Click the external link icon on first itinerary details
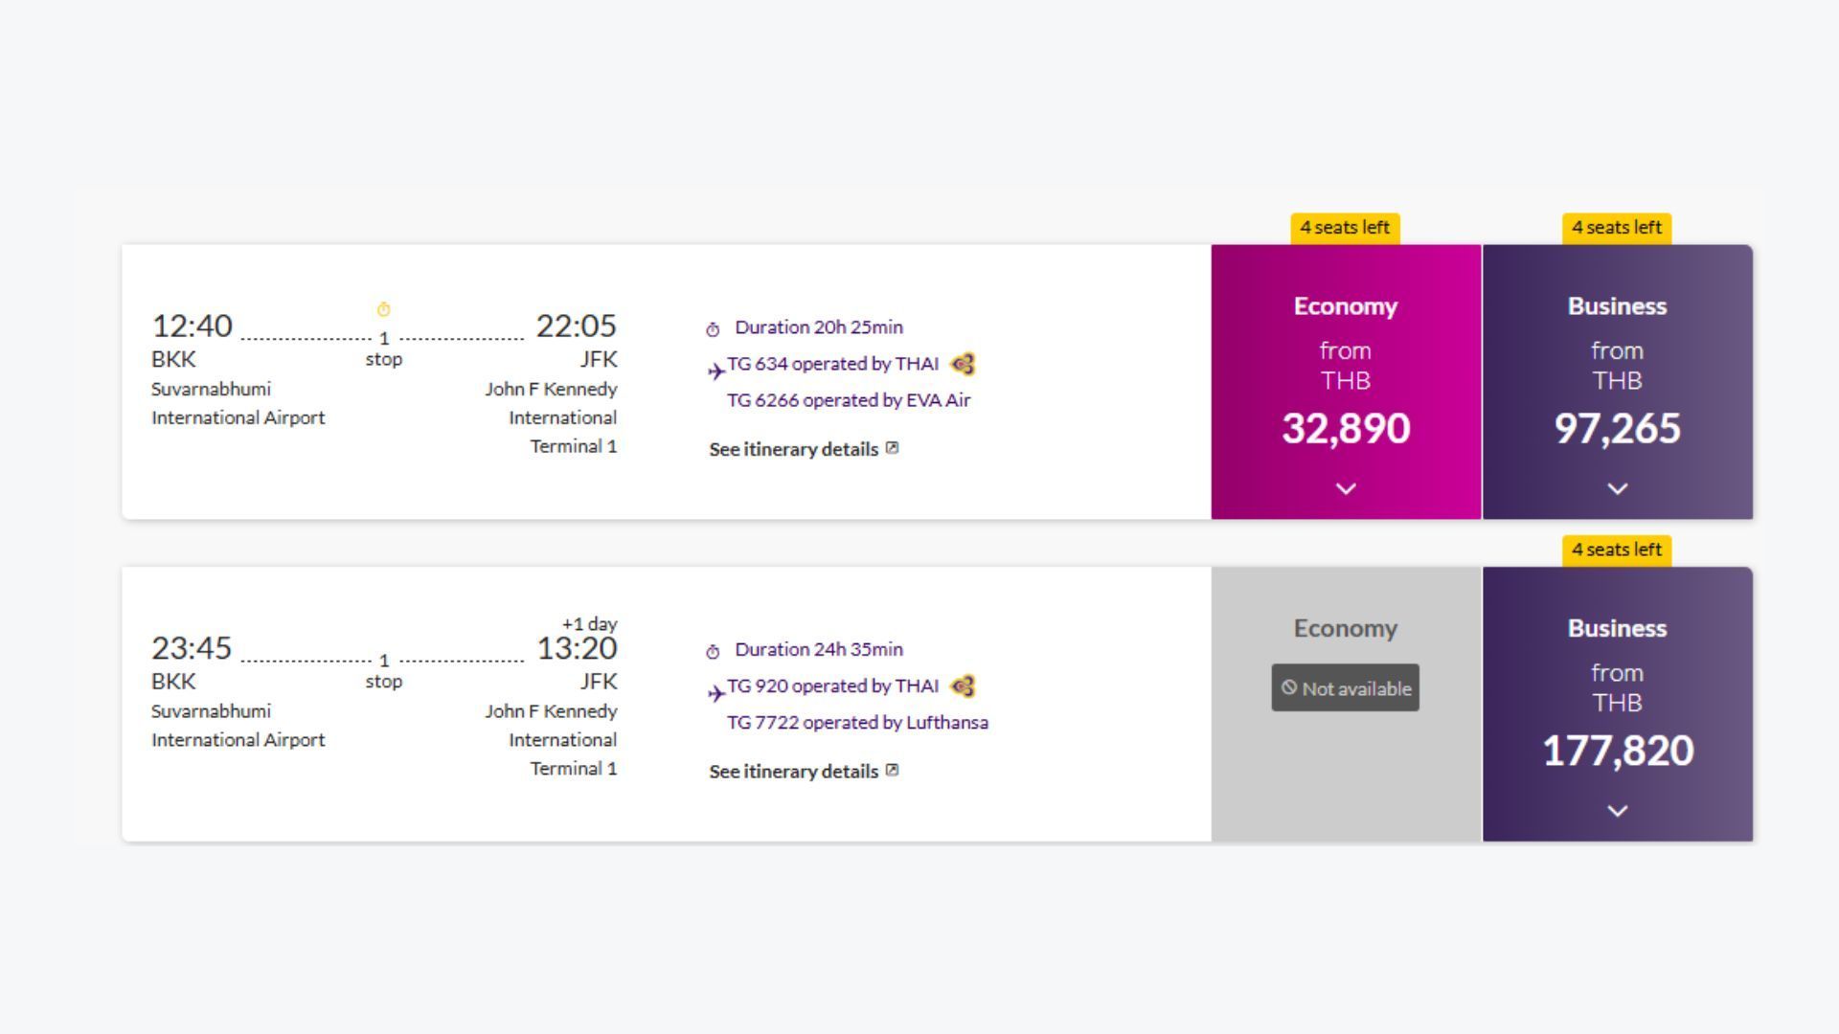This screenshot has height=1034, width=1839. click(892, 448)
